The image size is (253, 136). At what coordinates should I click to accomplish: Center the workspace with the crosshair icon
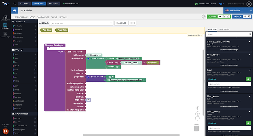pos(198,108)
